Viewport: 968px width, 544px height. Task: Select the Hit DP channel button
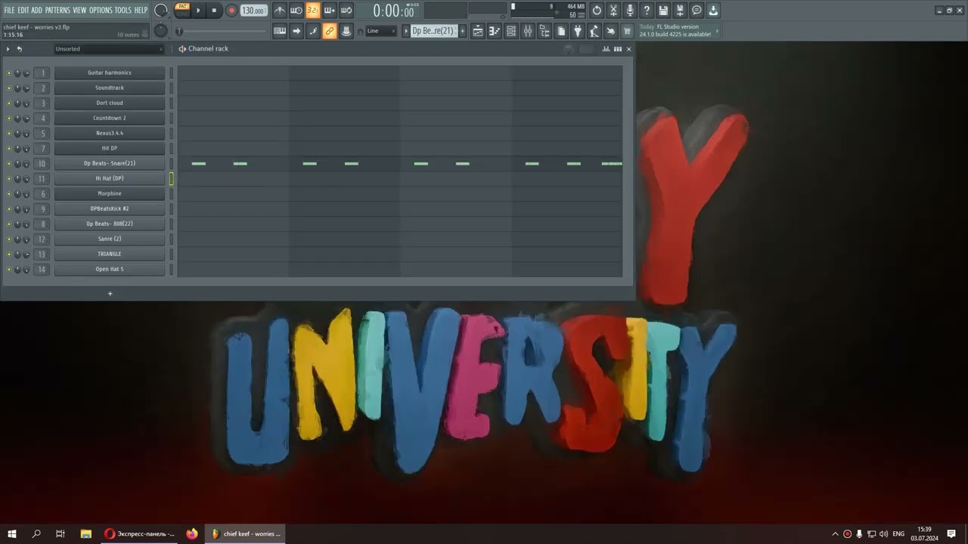click(110, 149)
